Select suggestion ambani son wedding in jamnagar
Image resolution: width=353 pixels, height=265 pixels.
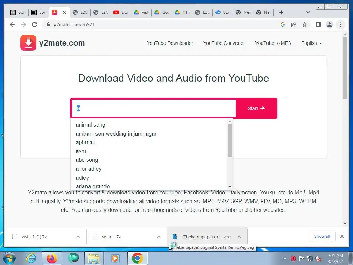pyautogui.click(x=150, y=134)
